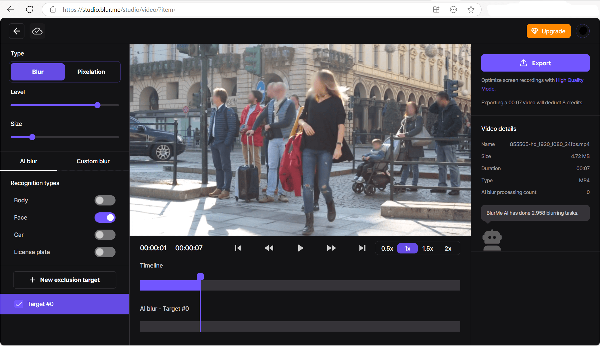Click the back arrow to leave the editor
Screen dimensions: 600x346
pos(16,31)
